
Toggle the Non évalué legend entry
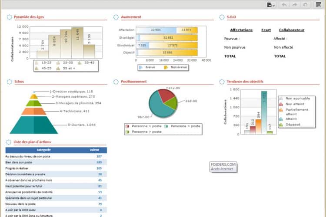[x=176, y=67]
